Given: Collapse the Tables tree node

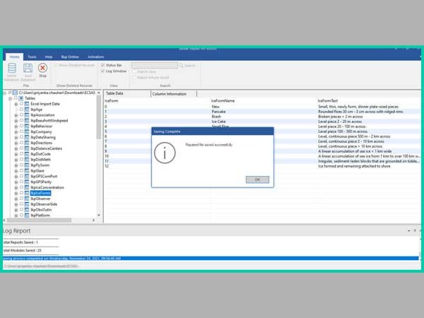Looking at the screenshot, I should click(11, 98).
